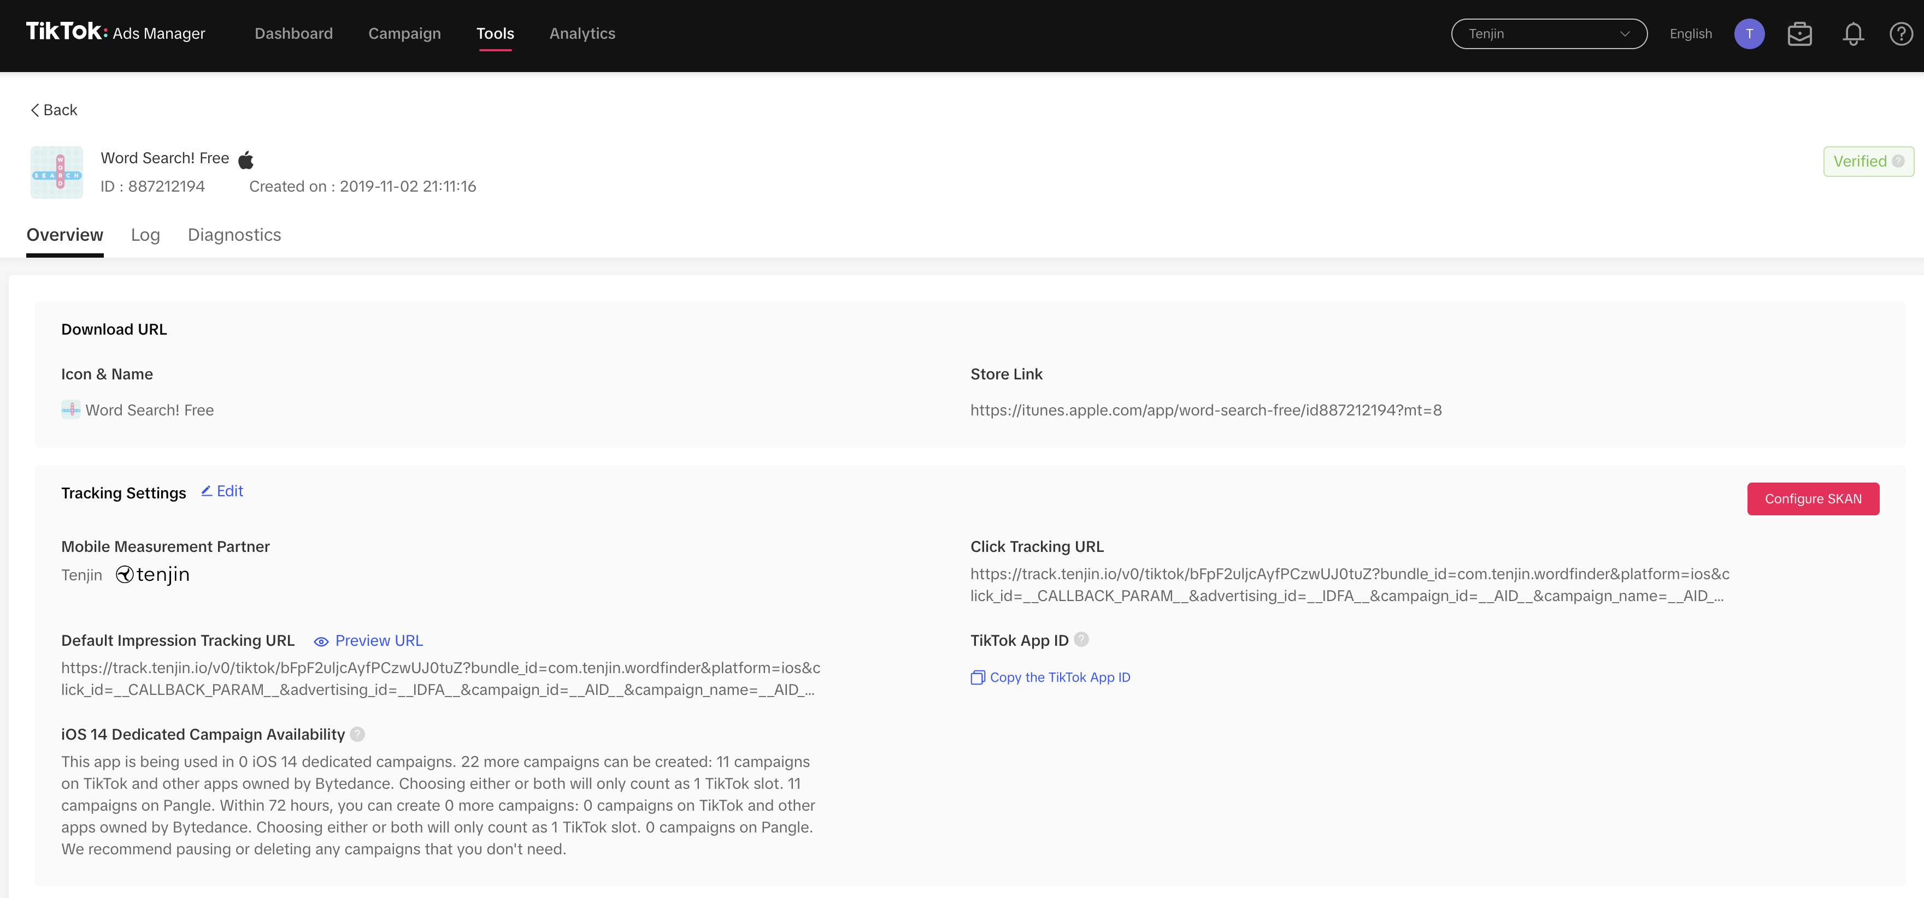The image size is (1924, 898).
Task: Click the Verified status badge
Action: coord(1869,161)
